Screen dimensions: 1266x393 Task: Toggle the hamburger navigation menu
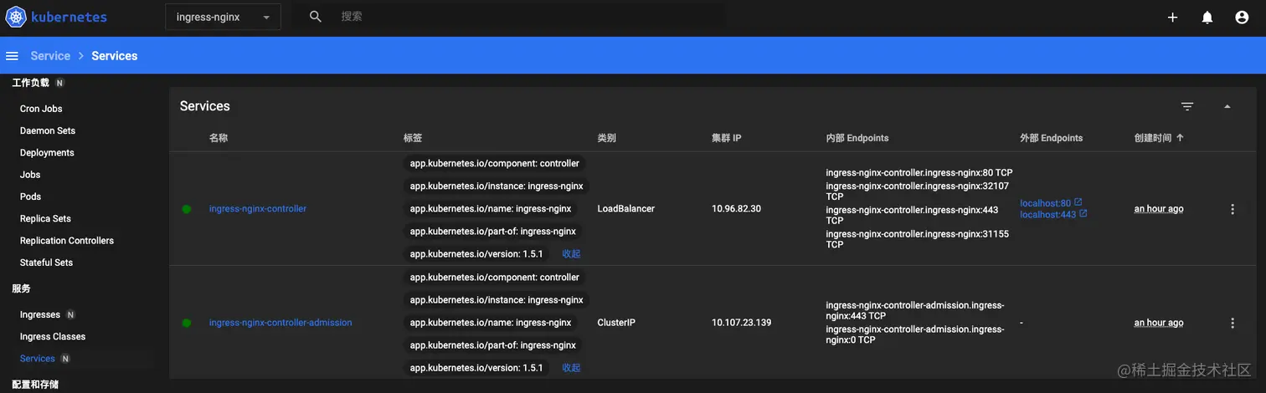(x=12, y=56)
